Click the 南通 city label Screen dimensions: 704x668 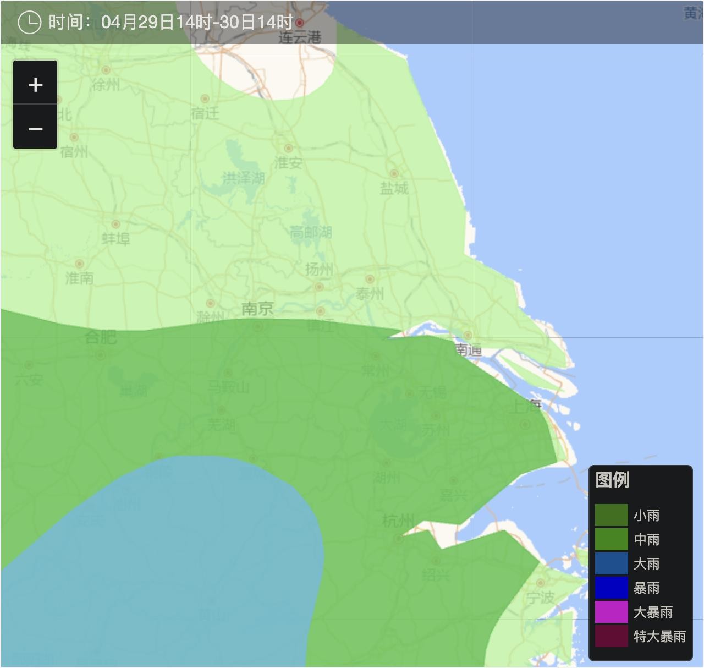click(x=469, y=350)
